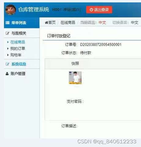Viewport: 141px width, 147px height.
Task: Click the edit icon beside 与我相关
Action: (7, 33)
